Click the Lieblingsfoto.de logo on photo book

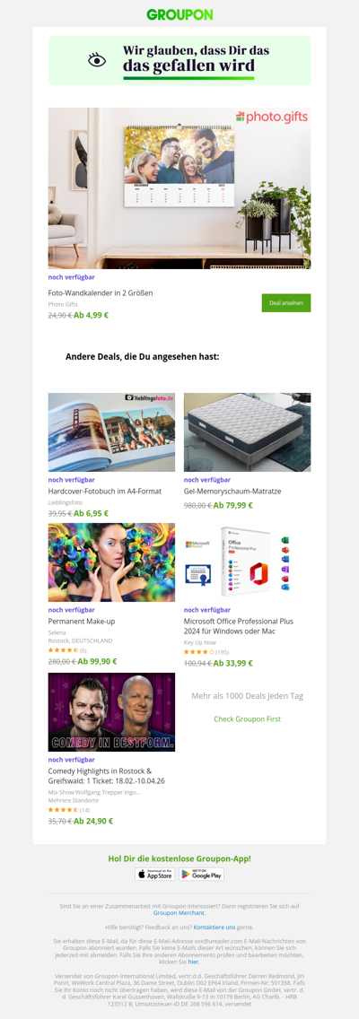149,397
